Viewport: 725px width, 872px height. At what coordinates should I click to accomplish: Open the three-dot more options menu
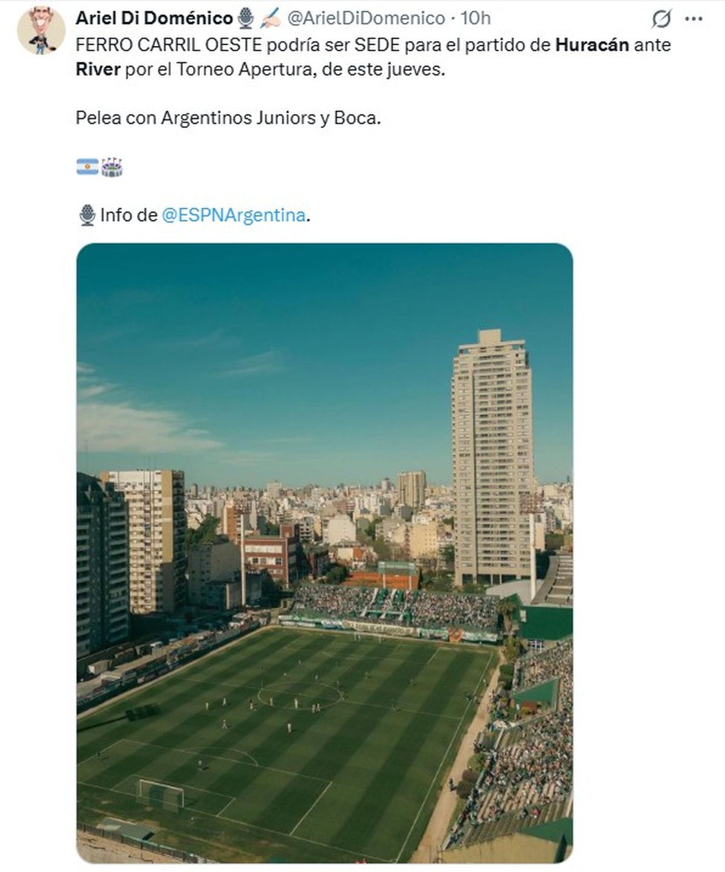[x=693, y=19]
